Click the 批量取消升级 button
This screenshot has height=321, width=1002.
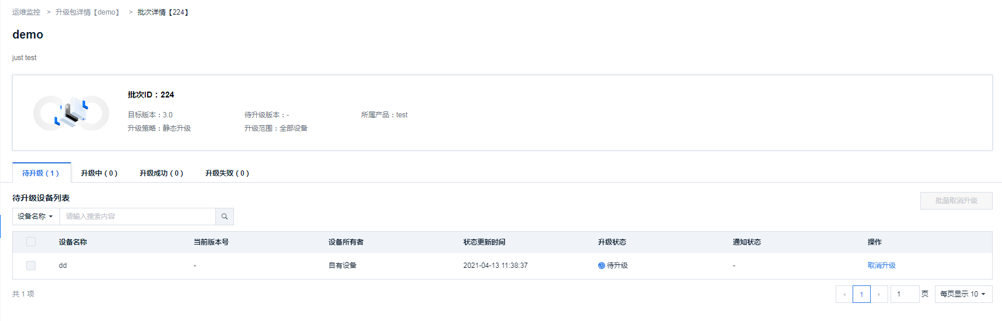[x=956, y=201]
